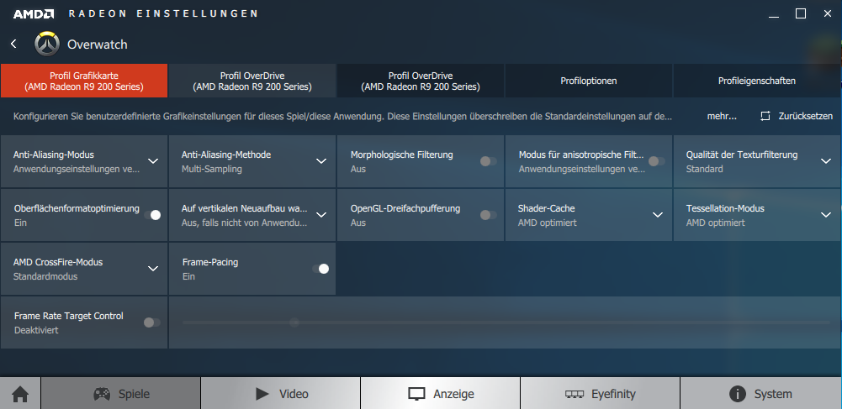Expand Tessellation-Modus dropdown
Screen dimensions: 842x409
[826, 215]
